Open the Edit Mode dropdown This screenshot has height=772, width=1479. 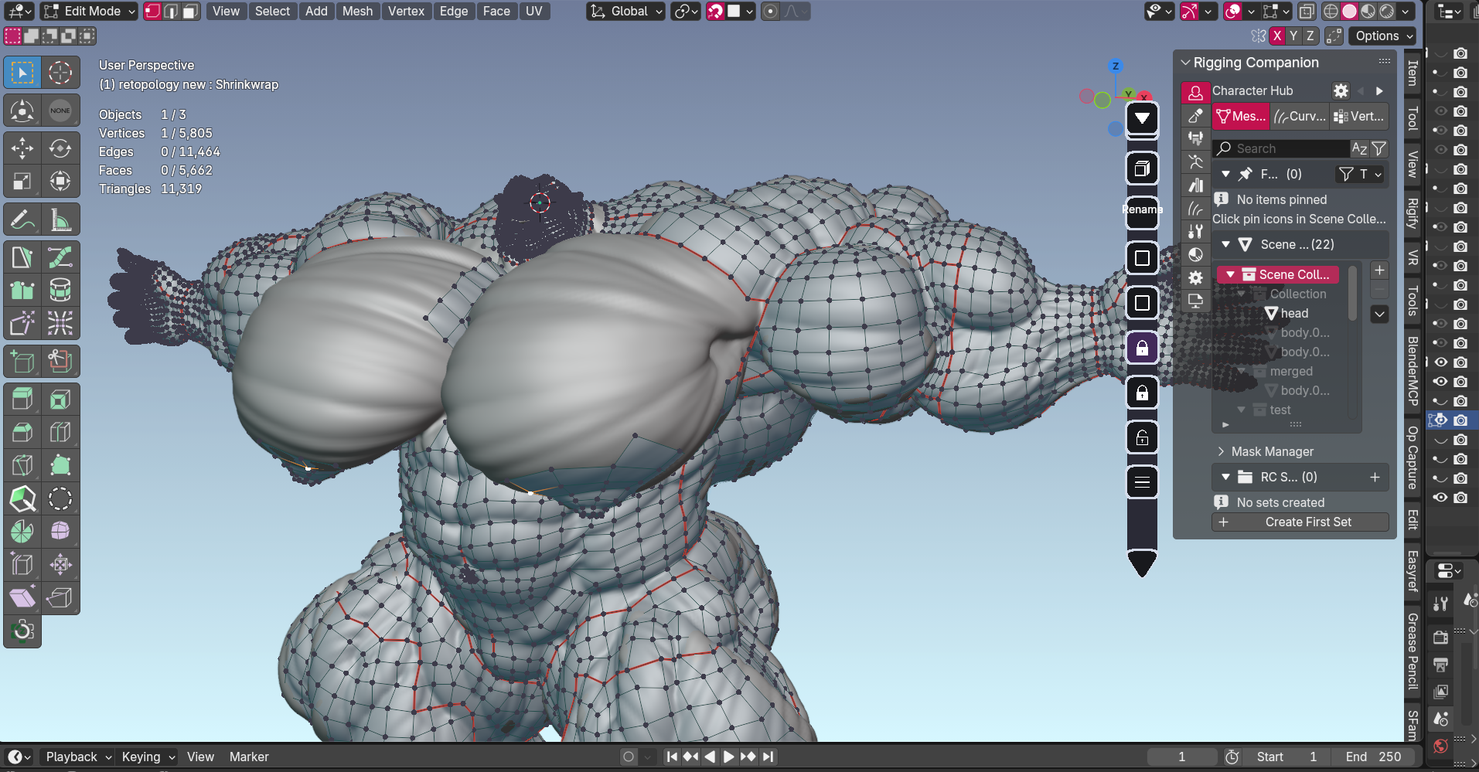click(90, 12)
